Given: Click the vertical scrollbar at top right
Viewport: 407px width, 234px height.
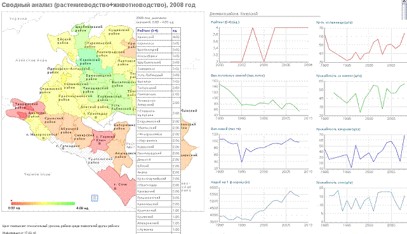Looking at the screenshot, I should tap(404, 10).
